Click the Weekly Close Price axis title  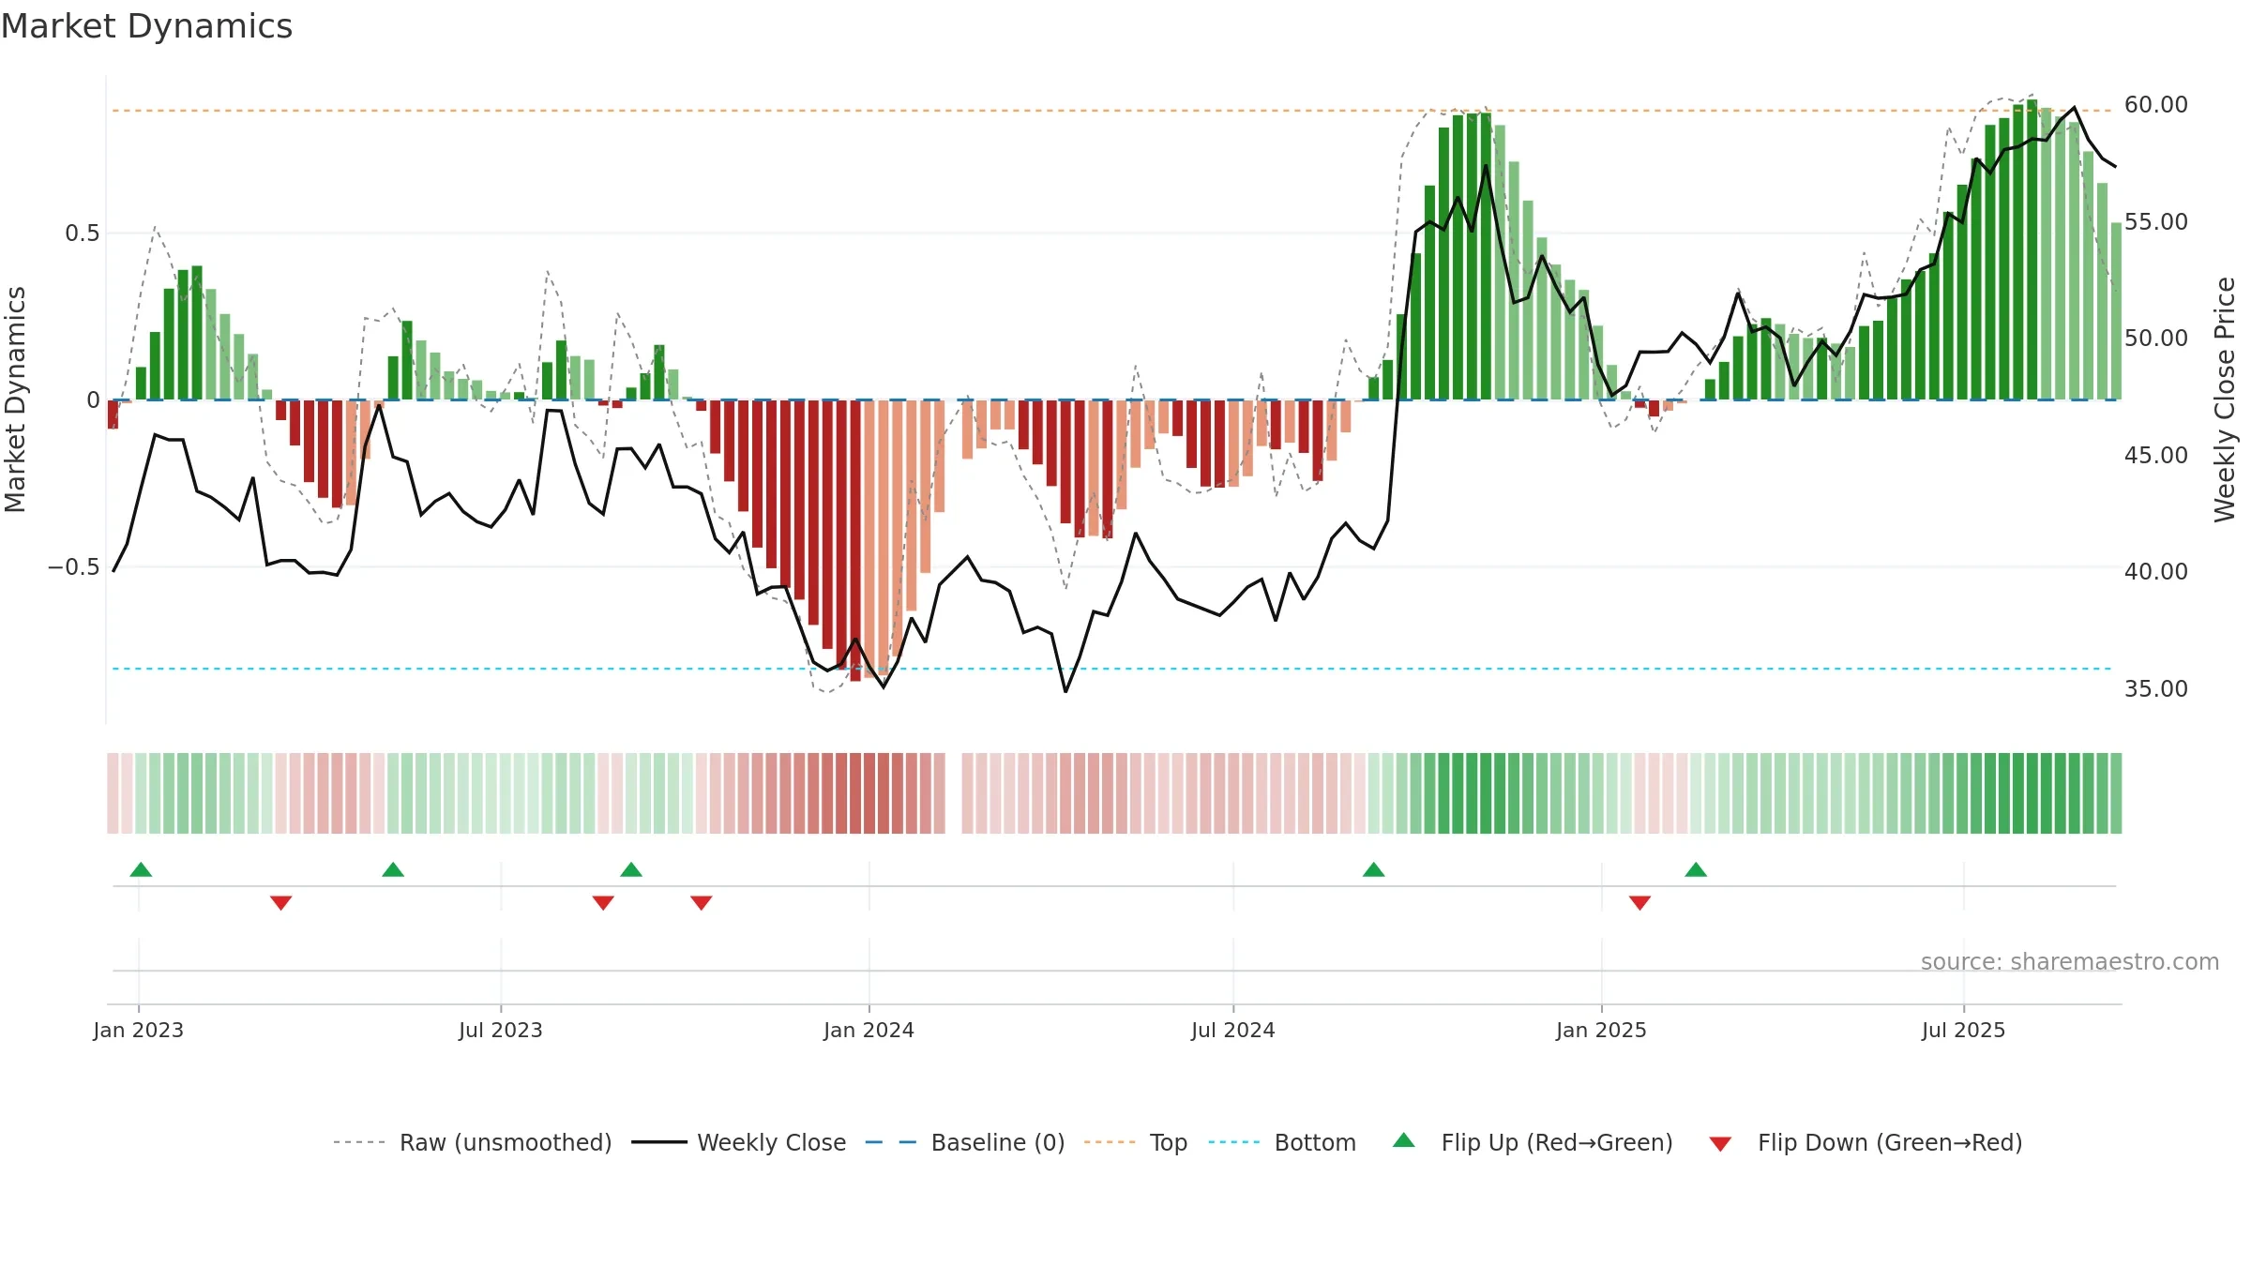tap(2225, 399)
